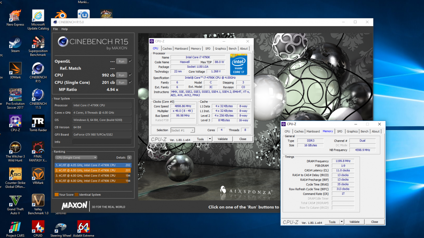The height and width of the screenshot is (238, 424).
Task: Run the CPU benchmark in Cinebench
Action: click(x=122, y=75)
